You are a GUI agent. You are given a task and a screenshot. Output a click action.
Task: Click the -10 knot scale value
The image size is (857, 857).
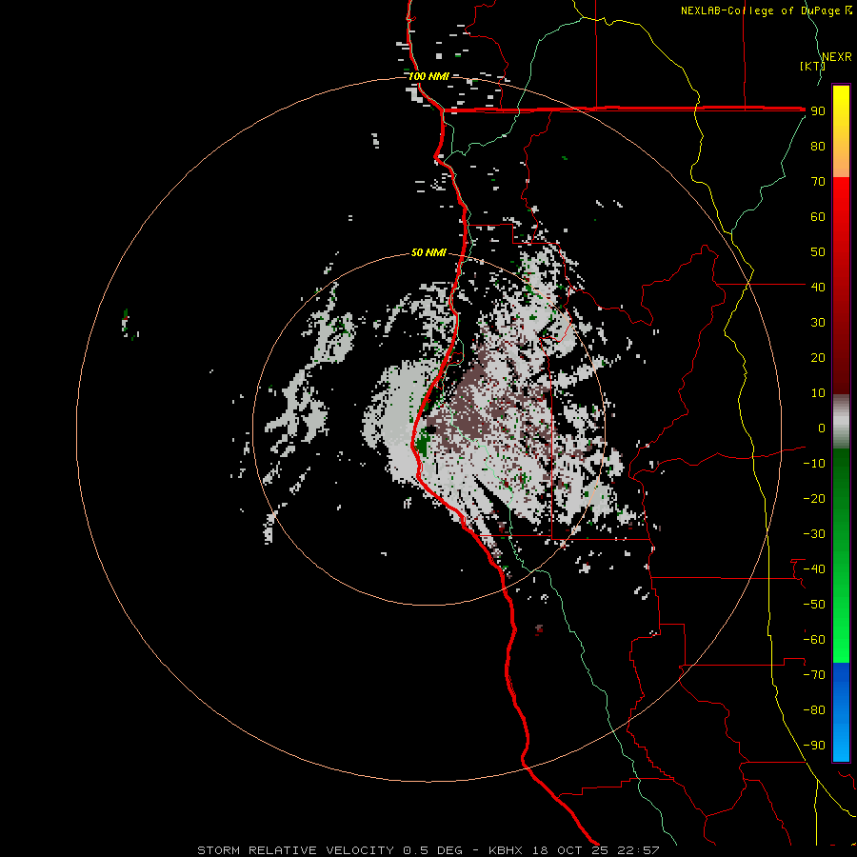click(814, 464)
